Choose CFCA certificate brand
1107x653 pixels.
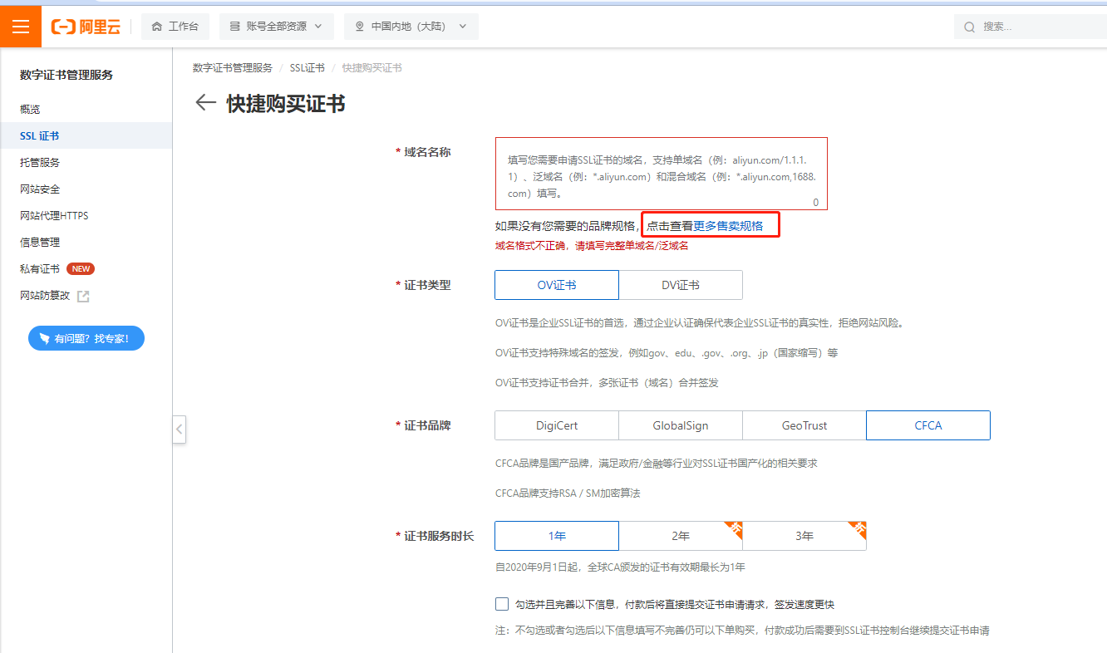point(928,425)
